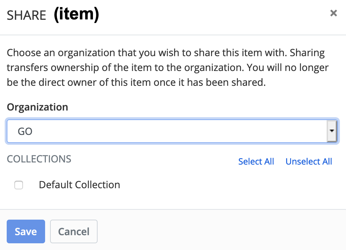Expand organization list using the caret icon
Image resolution: width=346 pixels, height=250 pixels.
point(332,131)
